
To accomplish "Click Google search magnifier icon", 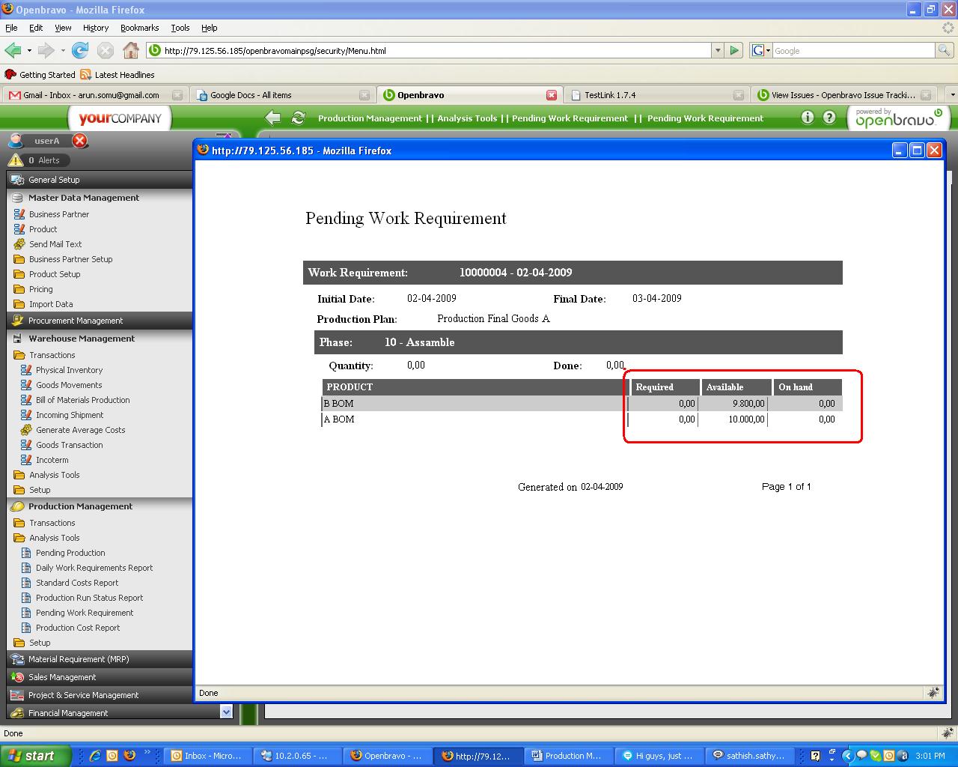I will 944,50.
